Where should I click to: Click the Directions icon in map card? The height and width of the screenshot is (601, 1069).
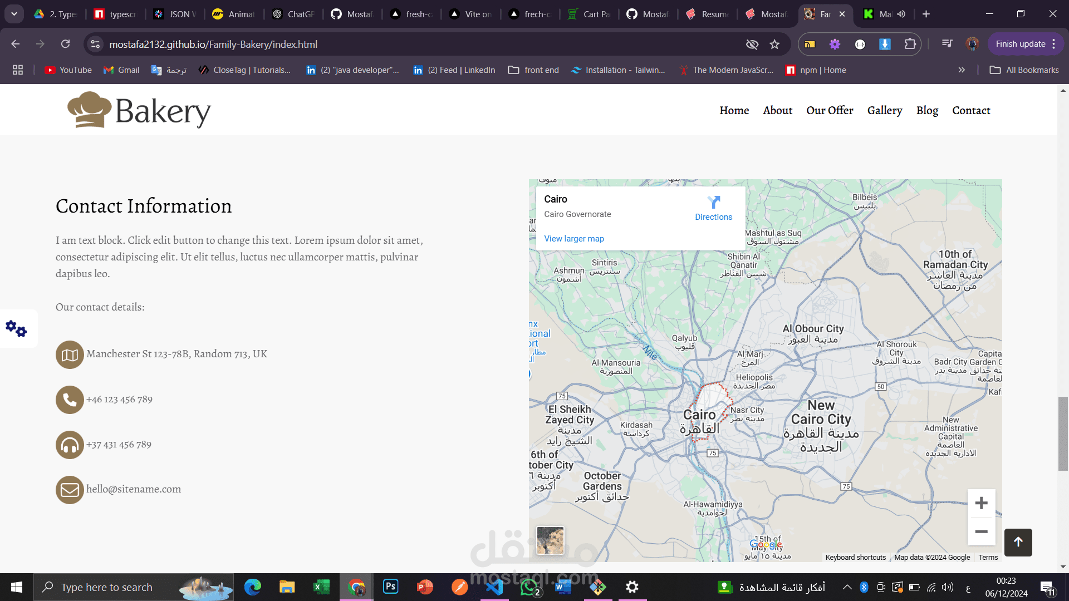(713, 201)
